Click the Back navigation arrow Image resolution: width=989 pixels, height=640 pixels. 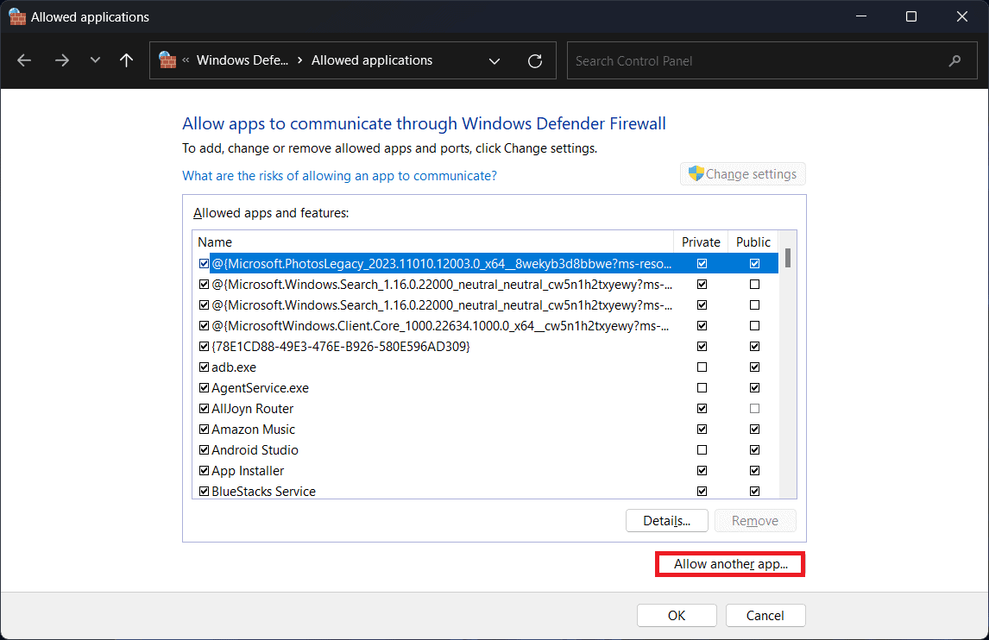pos(24,60)
